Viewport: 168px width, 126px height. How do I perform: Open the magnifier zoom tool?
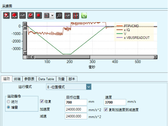coord(59,15)
